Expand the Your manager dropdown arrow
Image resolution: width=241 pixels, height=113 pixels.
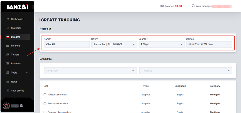(x=234, y=6)
